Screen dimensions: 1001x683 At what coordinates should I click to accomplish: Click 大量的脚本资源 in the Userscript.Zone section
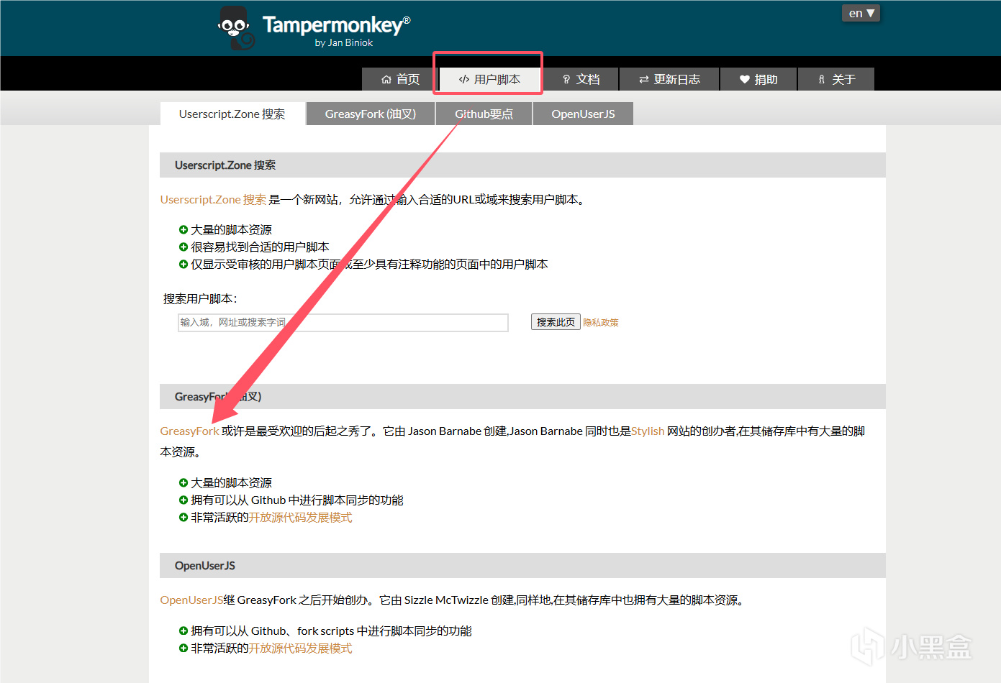(x=231, y=230)
